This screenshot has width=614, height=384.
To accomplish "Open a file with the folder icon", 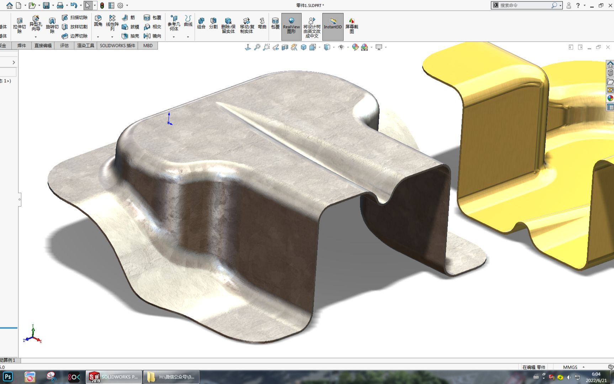I will pyautogui.click(x=32, y=5).
